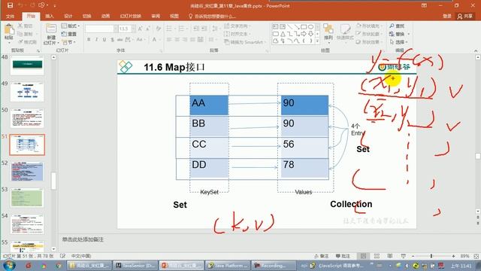Screen dimensions: 481x271
Task: Switch to Slide Sorter view in status bar
Action: 377,256
